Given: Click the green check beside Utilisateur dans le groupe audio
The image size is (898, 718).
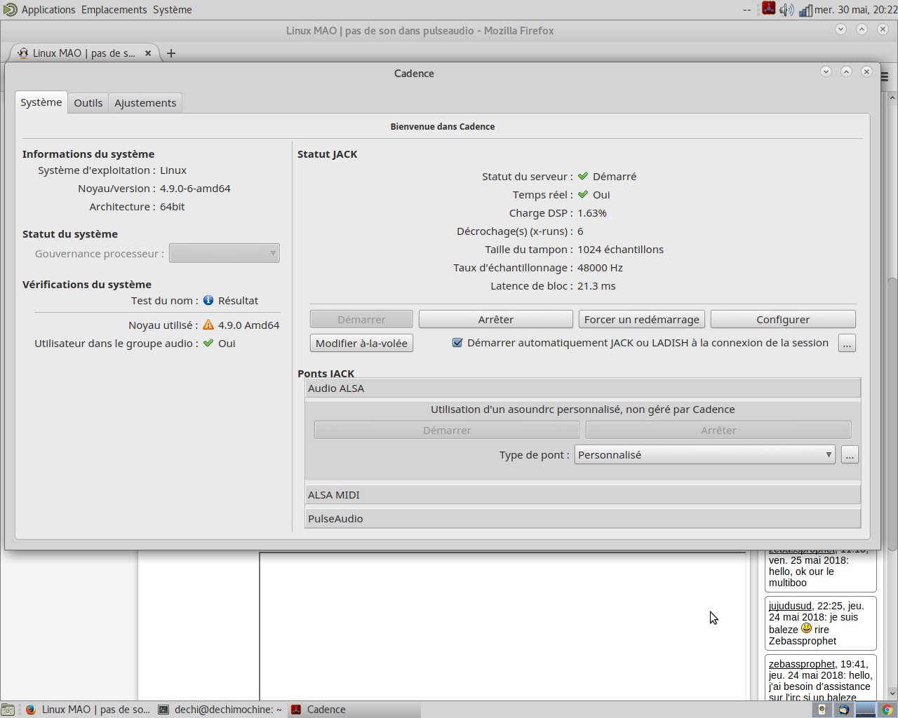Looking at the screenshot, I should [208, 343].
